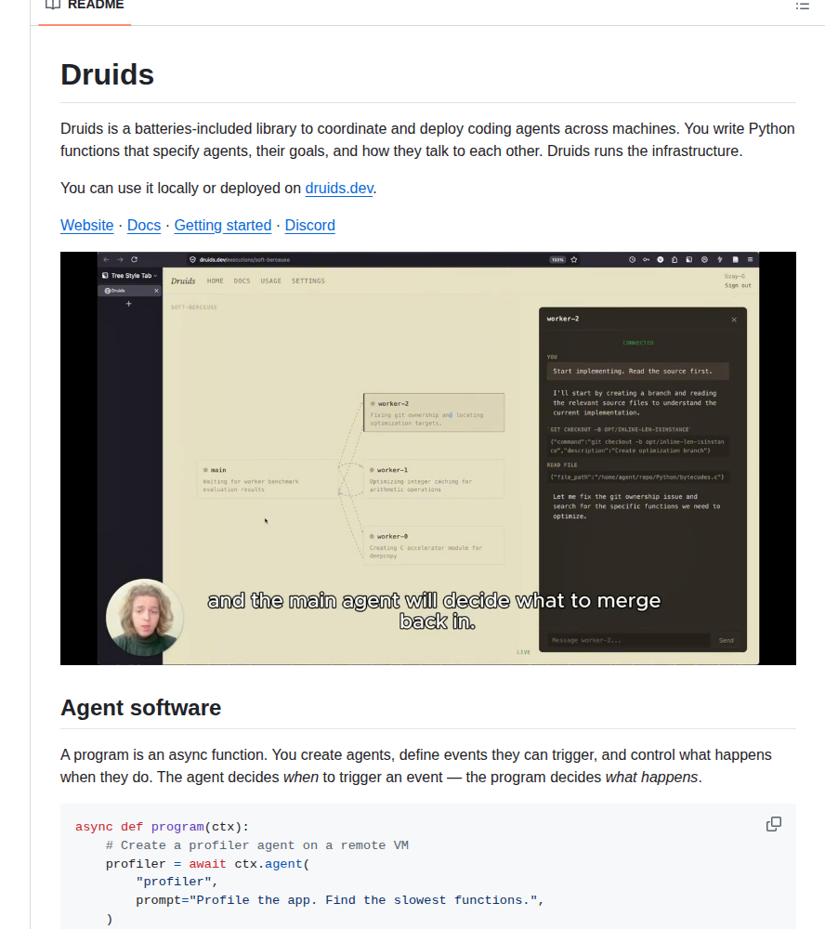This screenshot has height=929, width=825.
Task: Click the 'async def program(ctx):' code line
Action: point(162,827)
